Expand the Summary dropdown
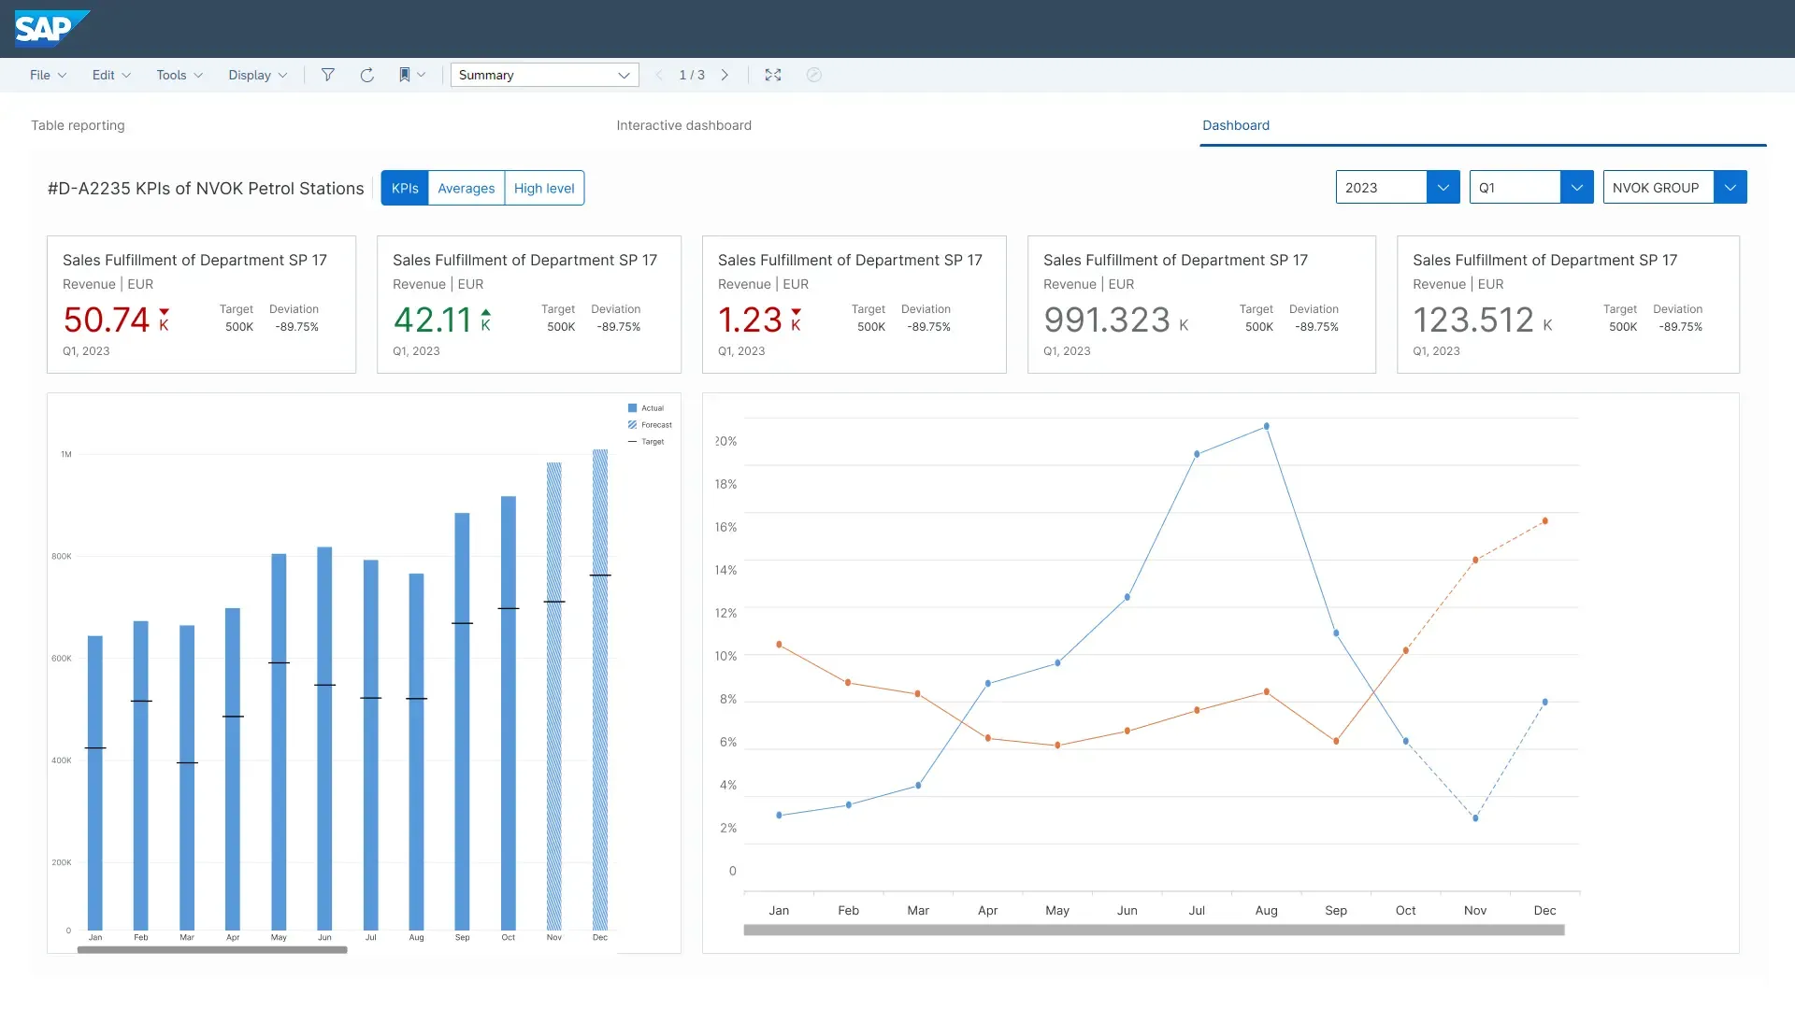 pos(545,75)
